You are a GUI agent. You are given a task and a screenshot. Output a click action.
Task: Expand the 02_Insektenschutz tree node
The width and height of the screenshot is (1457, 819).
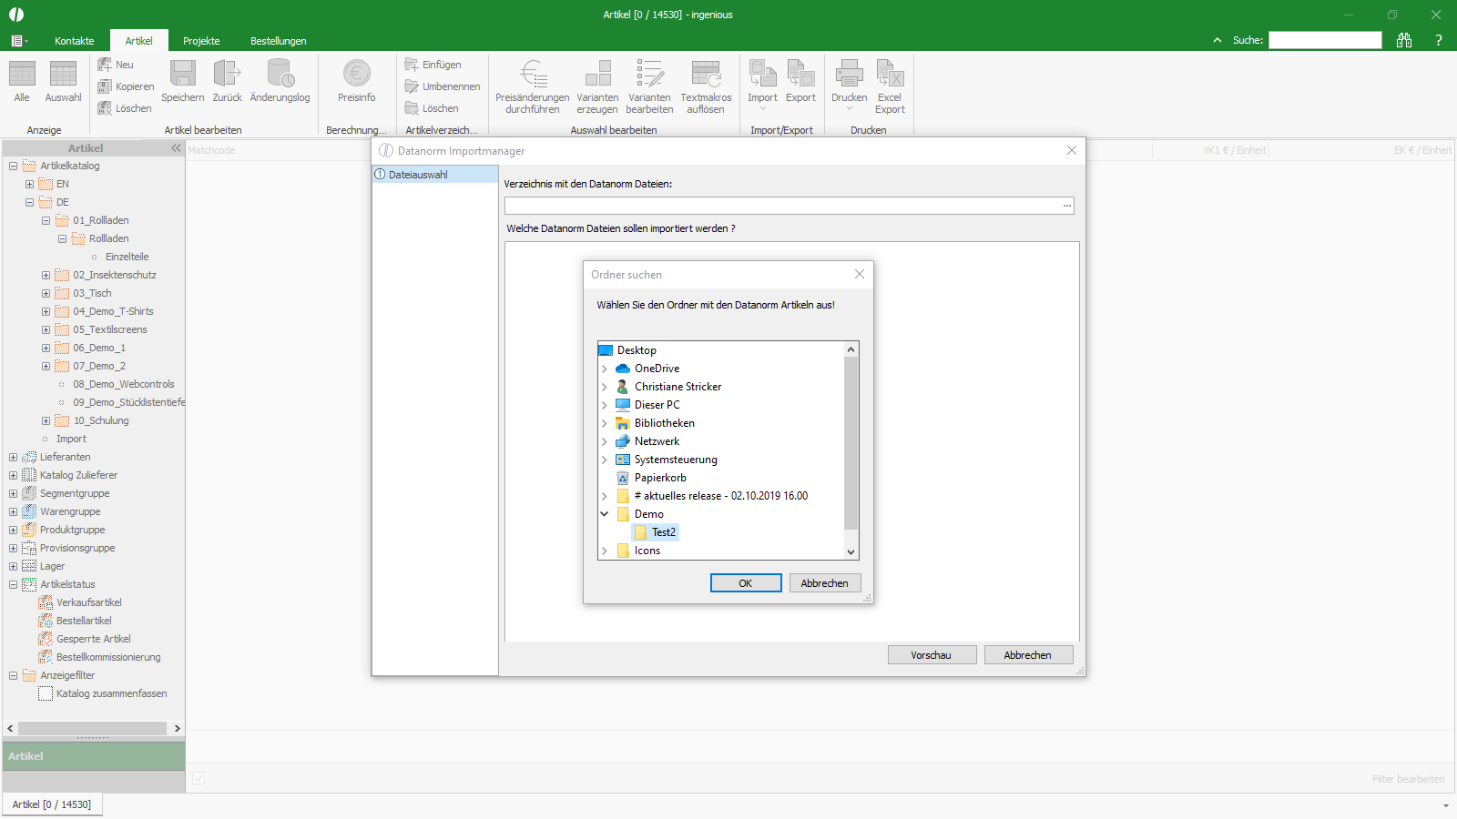(x=46, y=275)
